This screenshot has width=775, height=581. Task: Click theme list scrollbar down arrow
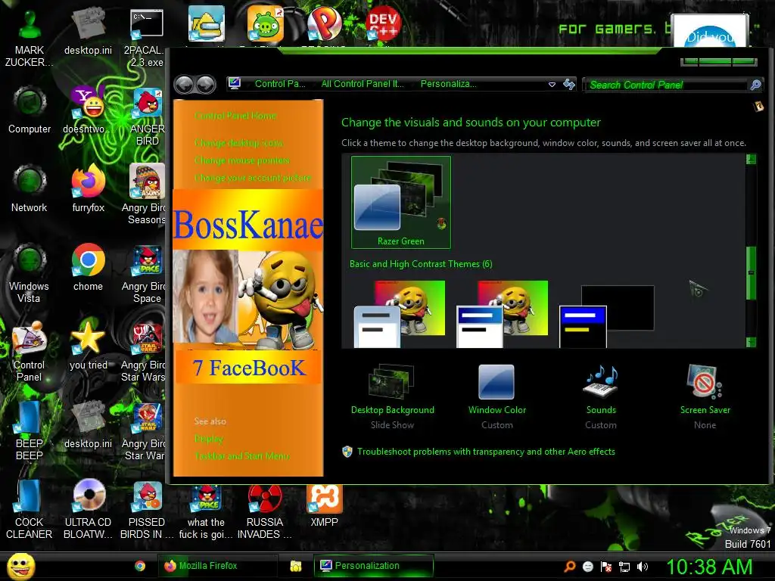click(752, 342)
